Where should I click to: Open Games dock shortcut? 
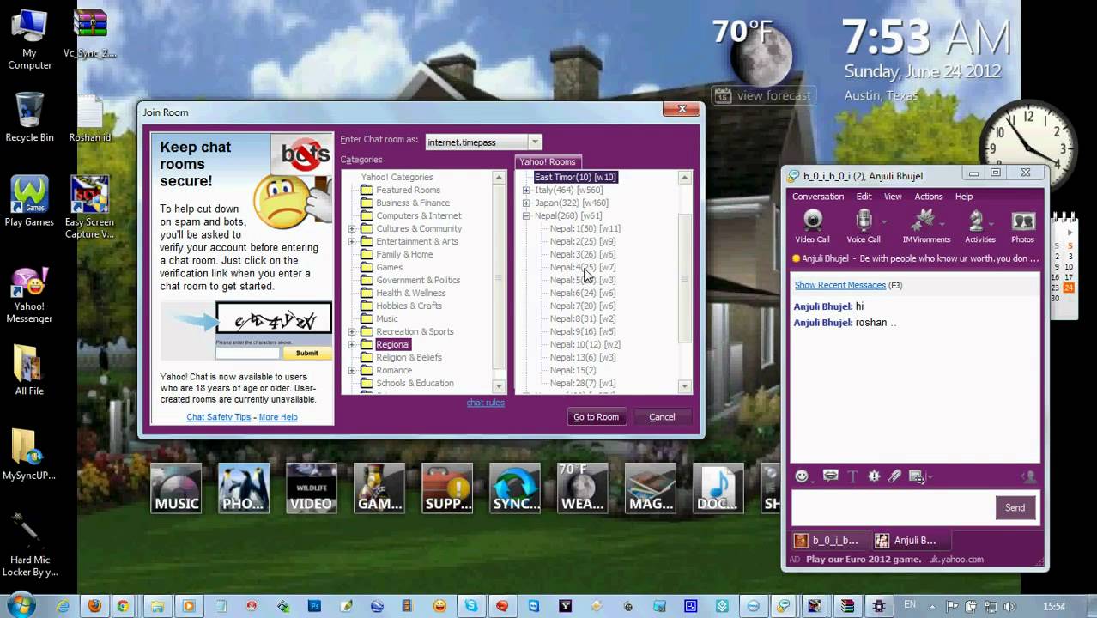tap(379, 488)
